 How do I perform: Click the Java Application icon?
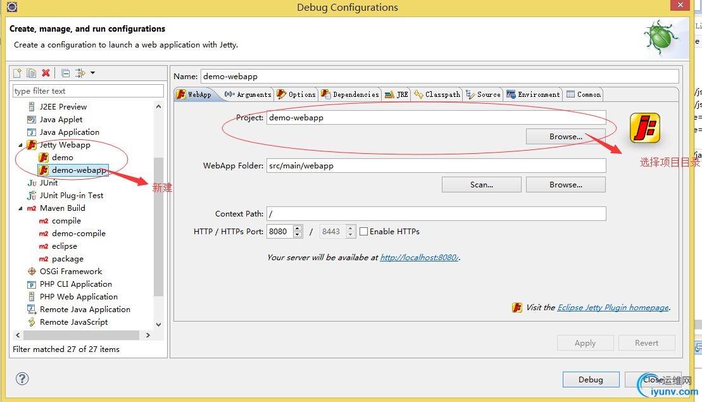(x=32, y=132)
